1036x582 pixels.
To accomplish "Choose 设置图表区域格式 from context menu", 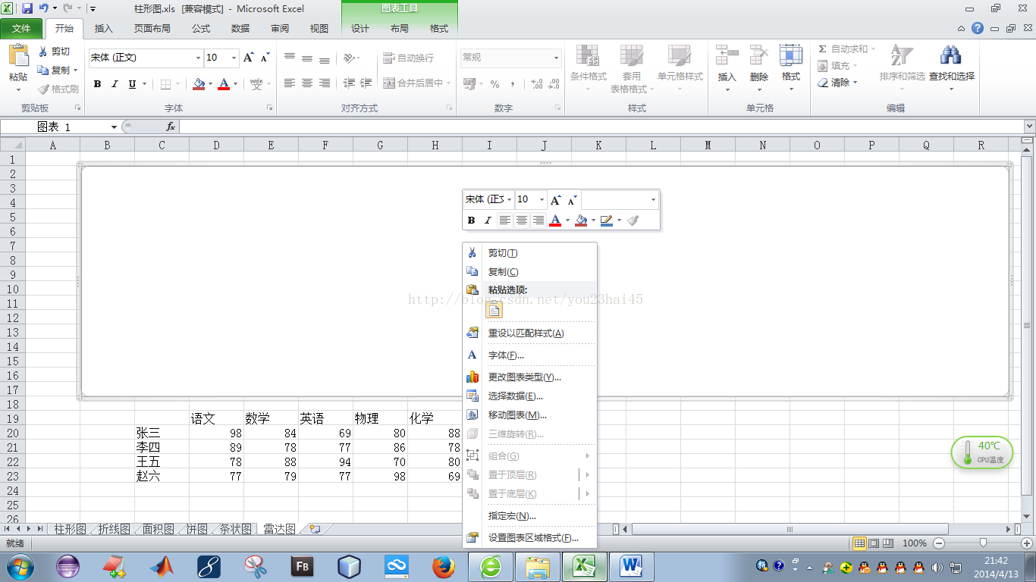I will [x=529, y=538].
